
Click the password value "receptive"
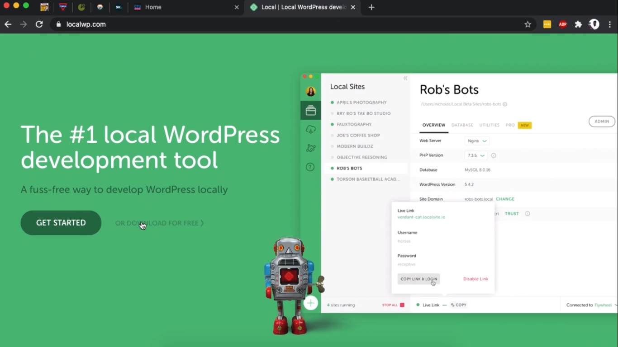(x=406, y=264)
